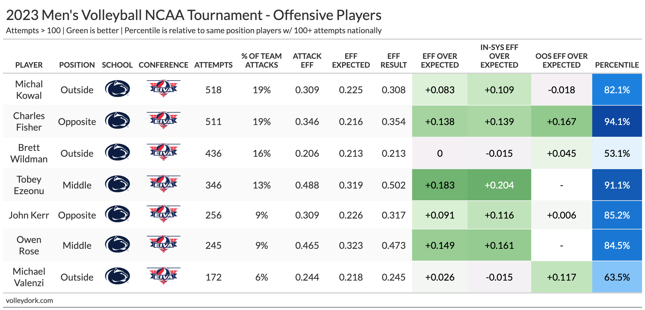Click Penn State logo in Michal Kowal row

(117, 89)
